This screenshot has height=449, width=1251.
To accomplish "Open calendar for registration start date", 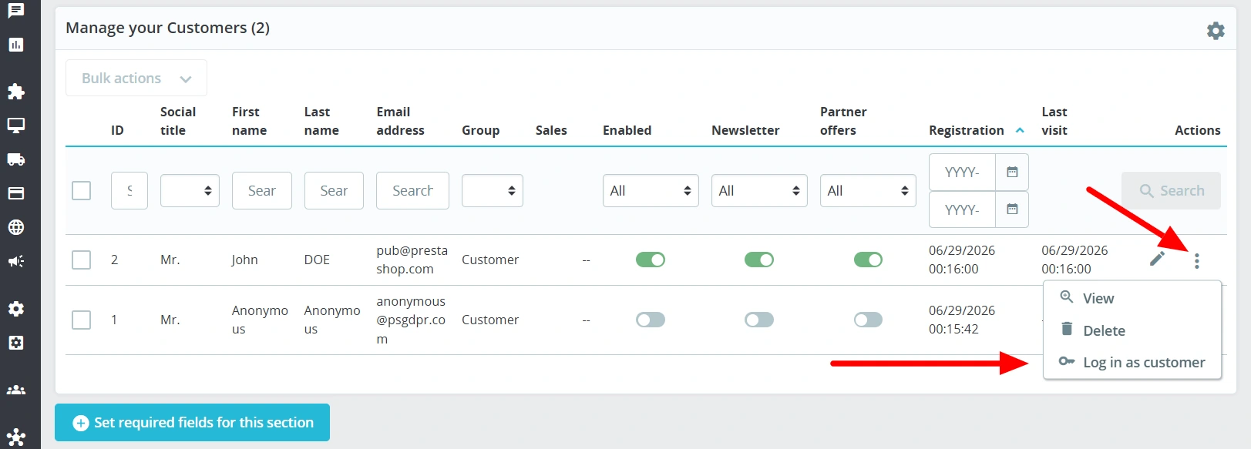I will [x=1012, y=172].
